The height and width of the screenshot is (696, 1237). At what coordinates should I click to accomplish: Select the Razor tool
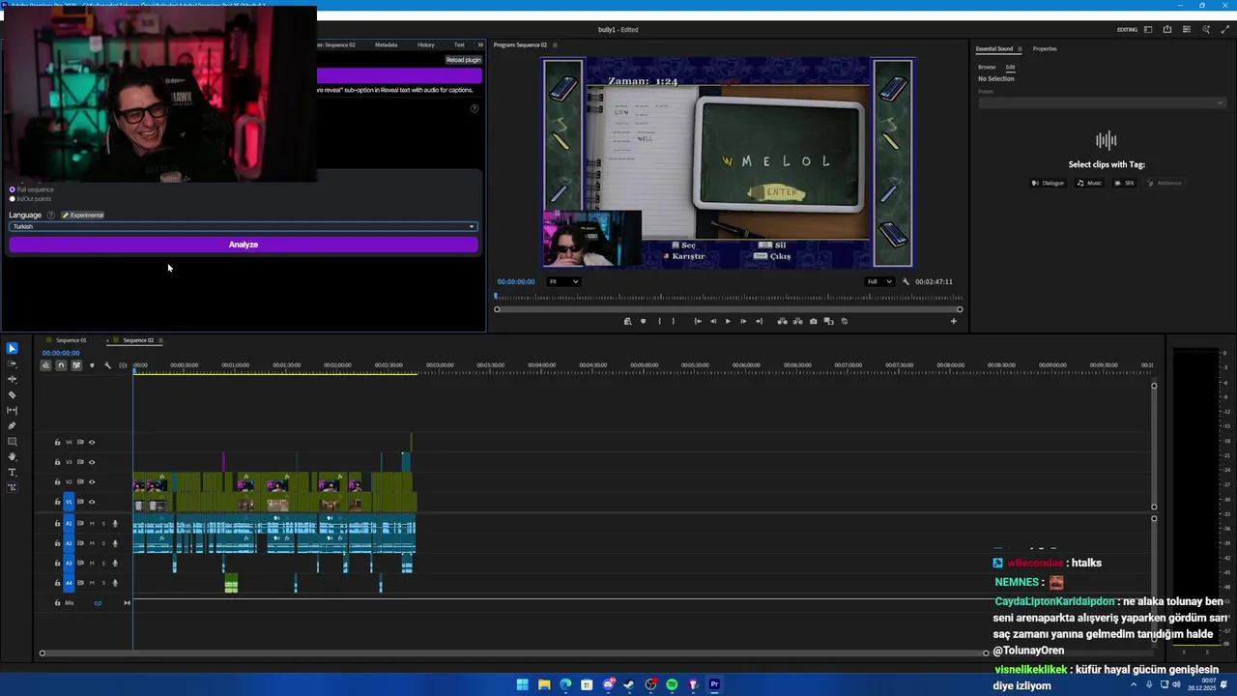[x=12, y=394]
